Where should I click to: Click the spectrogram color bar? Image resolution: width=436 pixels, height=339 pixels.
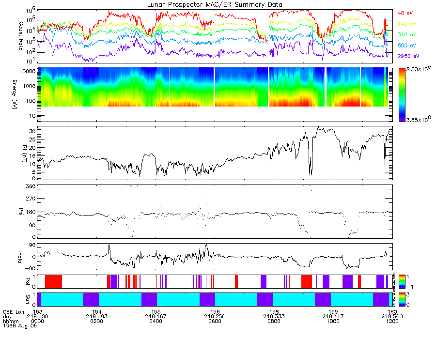402,94
